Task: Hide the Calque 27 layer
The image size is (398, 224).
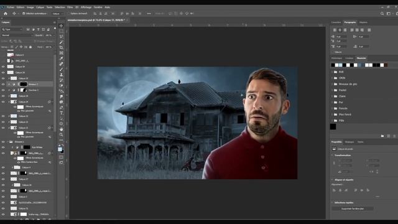Action: (x=3, y=179)
